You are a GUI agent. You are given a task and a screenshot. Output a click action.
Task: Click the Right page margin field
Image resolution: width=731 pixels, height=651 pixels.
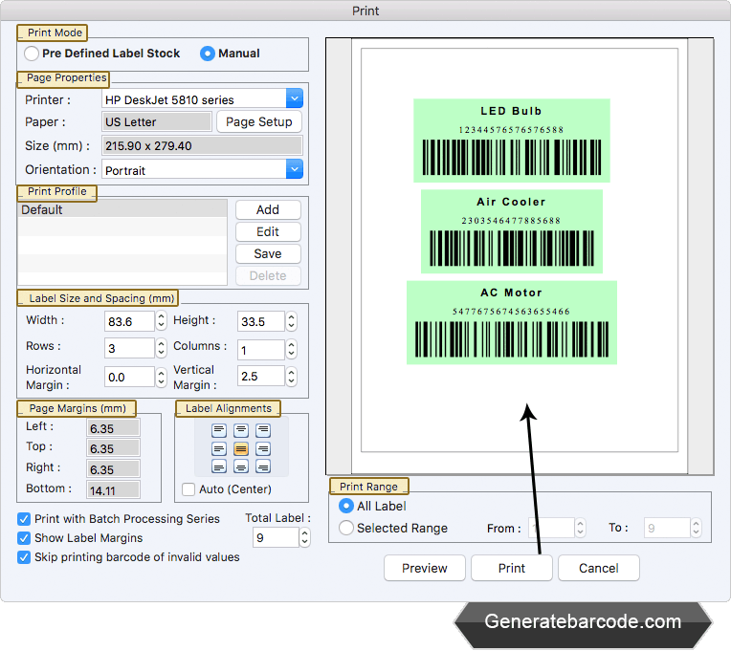coord(113,469)
